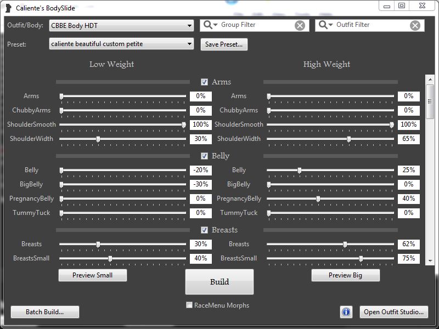This screenshot has width=439, height=329.
Task: Click the Low Weight heading text
Action: pyautogui.click(x=112, y=64)
